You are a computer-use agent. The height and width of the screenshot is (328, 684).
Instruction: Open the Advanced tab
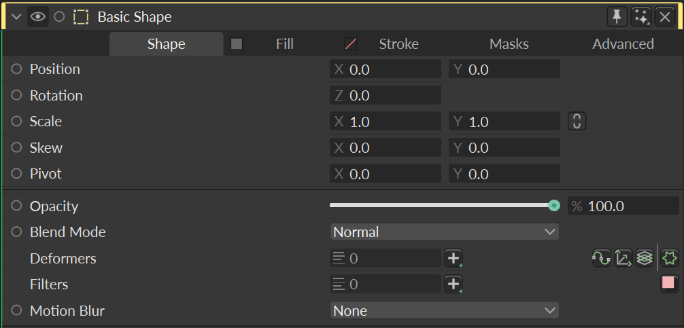coord(623,44)
